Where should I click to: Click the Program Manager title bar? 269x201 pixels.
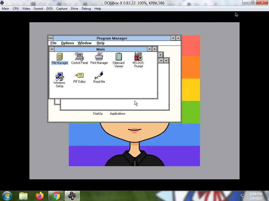tap(112, 38)
